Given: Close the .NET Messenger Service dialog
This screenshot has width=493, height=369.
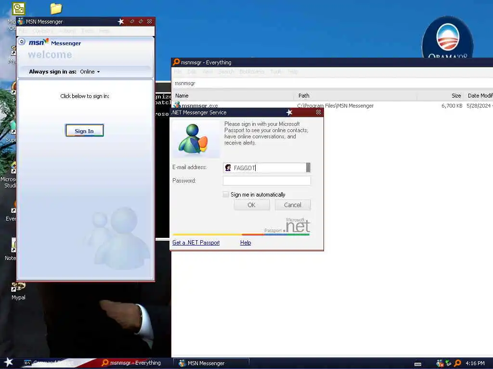Looking at the screenshot, I should click(319, 112).
